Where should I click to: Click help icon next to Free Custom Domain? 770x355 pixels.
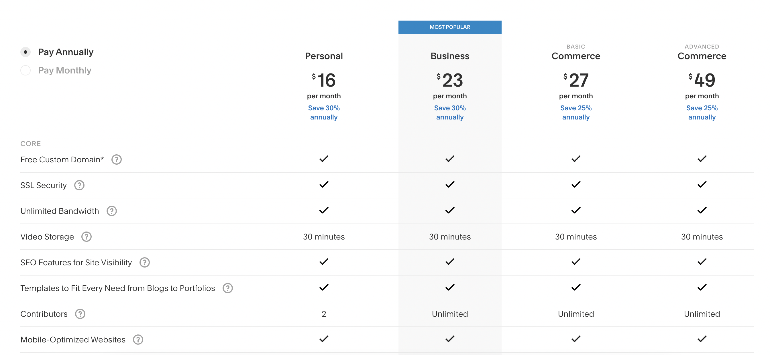click(x=116, y=159)
